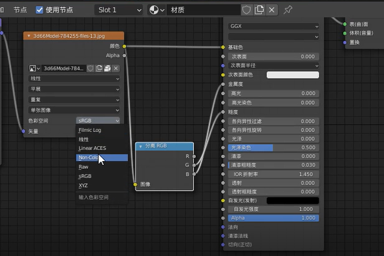Viewport: 384px width, 256px height.
Task: Open the Slot 1 dropdown
Action: [x=119, y=10]
